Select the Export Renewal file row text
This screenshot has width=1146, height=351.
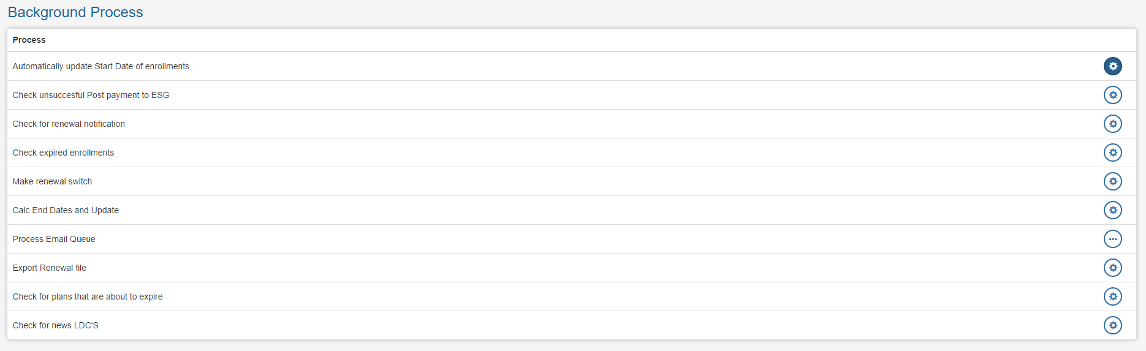(50, 268)
